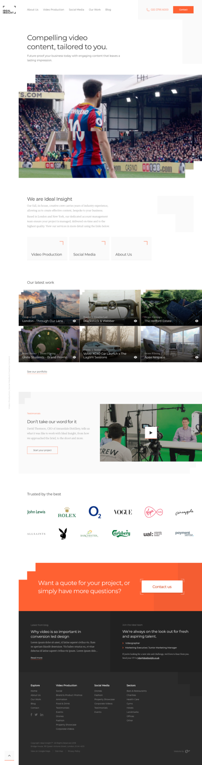This screenshot has height=765, width=202.
Task: Open the LinkedIn icon in the footer
Action: point(41,715)
